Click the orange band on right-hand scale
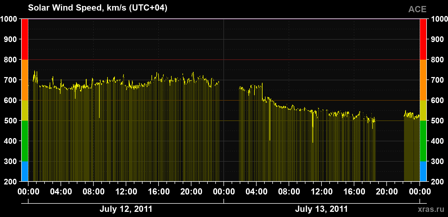Screen dimensions: 448x217 (423, 80)
